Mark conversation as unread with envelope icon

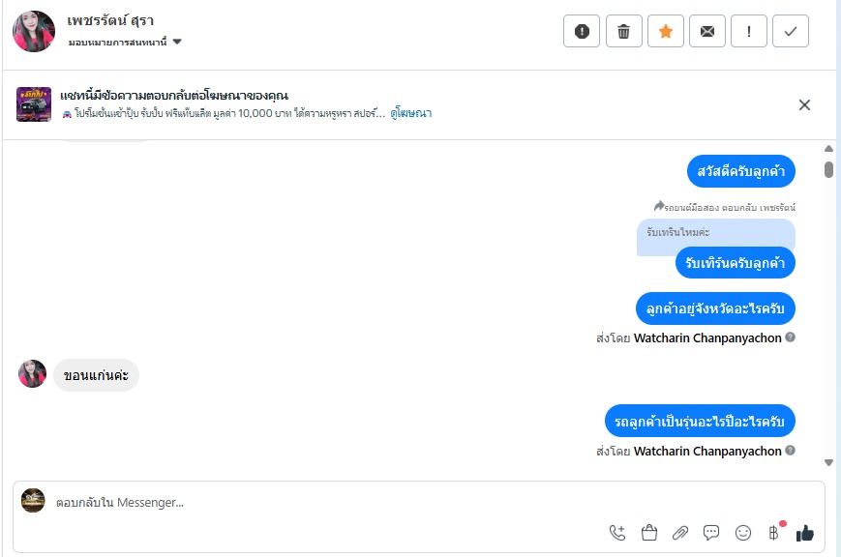(707, 31)
